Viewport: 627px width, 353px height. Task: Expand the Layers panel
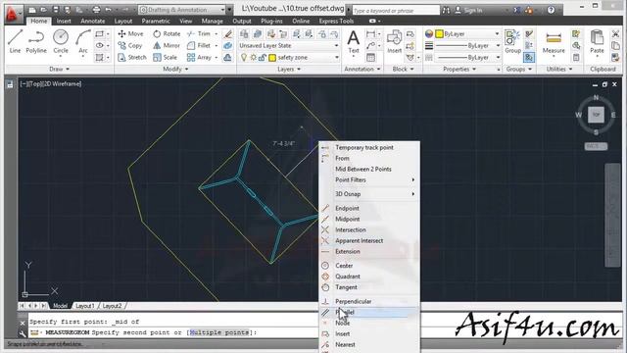pyautogui.click(x=289, y=70)
